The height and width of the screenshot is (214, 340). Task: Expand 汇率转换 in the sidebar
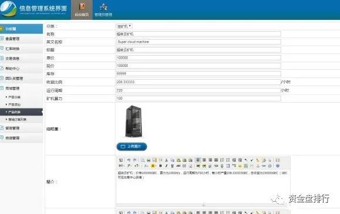(21, 49)
